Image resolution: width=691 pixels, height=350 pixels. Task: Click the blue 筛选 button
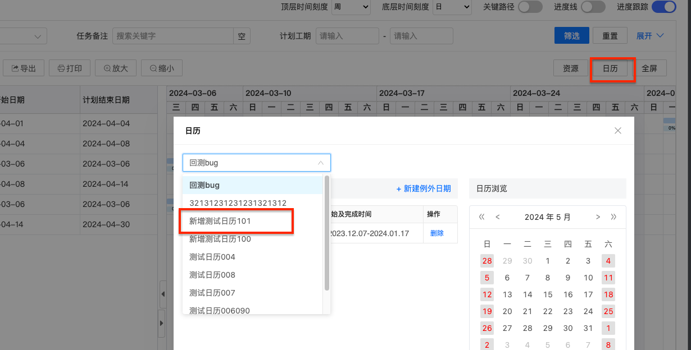[571, 36]
